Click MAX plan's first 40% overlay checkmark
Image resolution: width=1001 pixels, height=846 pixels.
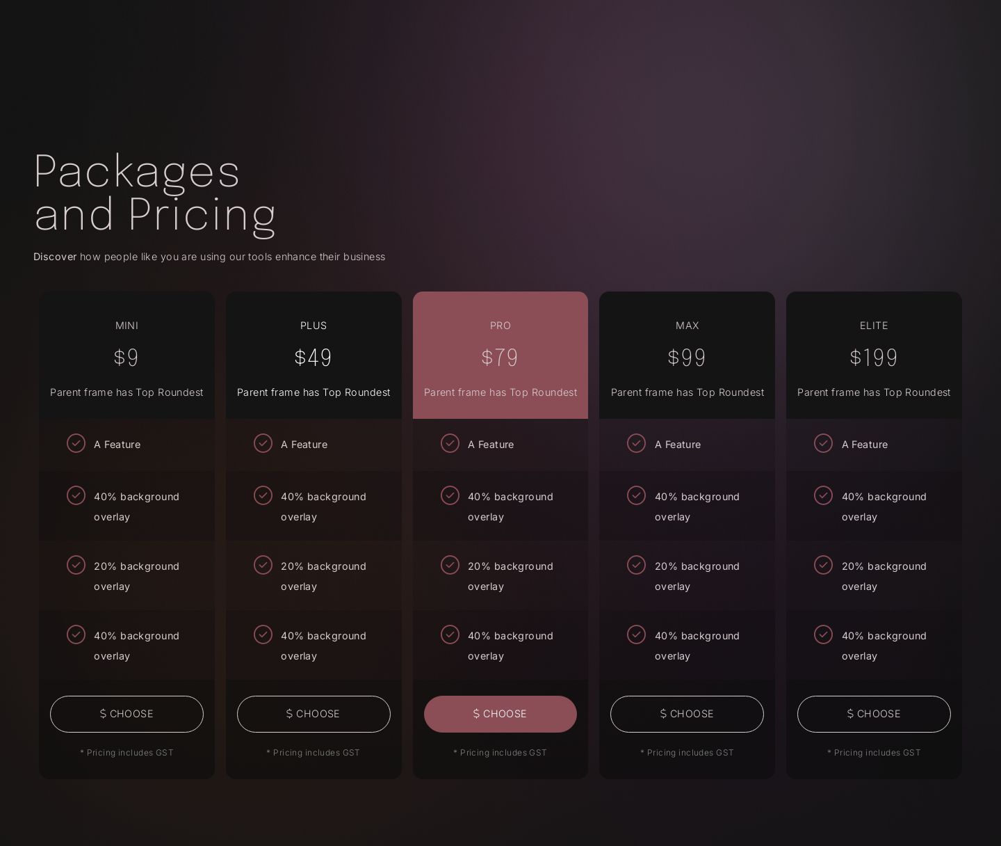pos(636,495)
